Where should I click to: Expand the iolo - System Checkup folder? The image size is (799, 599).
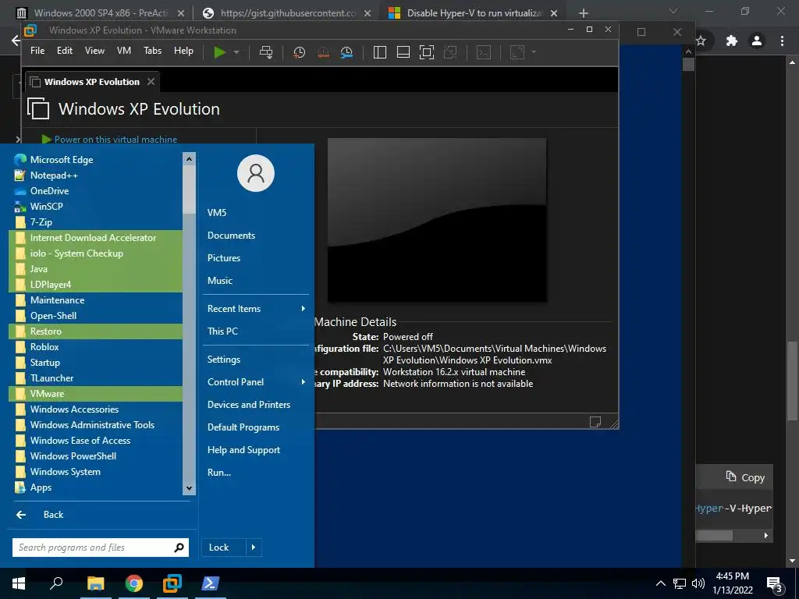(95, 253)
